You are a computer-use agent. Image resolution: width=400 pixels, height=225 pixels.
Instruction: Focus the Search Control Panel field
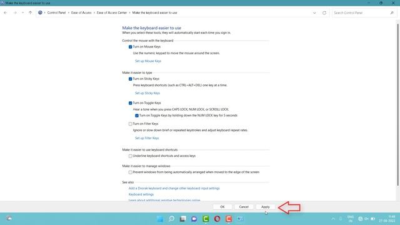click(x=364, y=12)
